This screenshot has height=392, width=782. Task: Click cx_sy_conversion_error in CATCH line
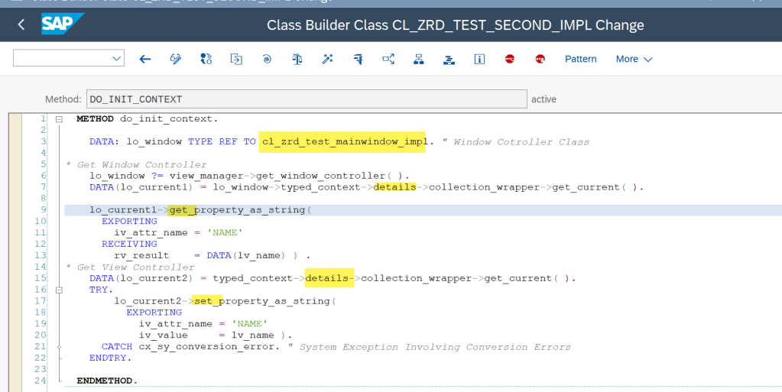[206, 347]
